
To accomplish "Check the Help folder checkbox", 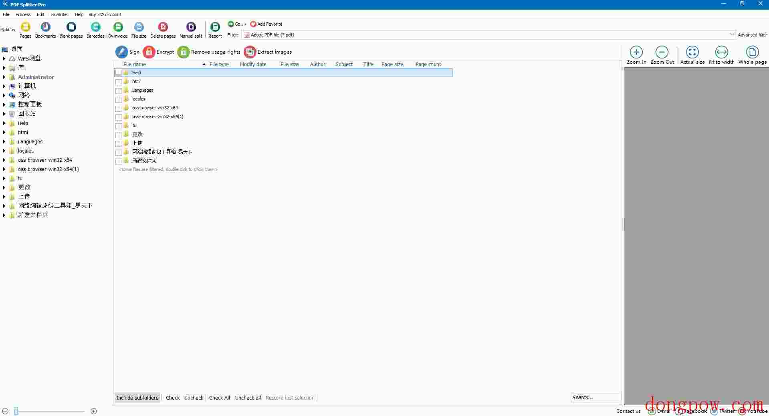I will (x=118, y=72).
